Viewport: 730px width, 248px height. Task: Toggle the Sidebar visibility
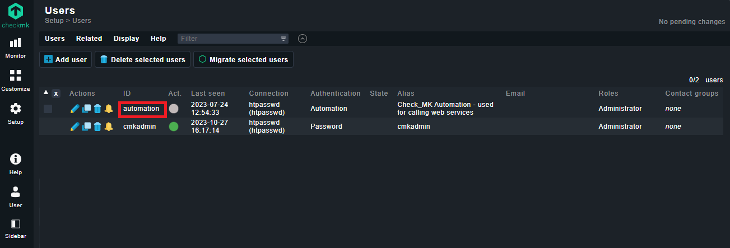pos(16,228)
